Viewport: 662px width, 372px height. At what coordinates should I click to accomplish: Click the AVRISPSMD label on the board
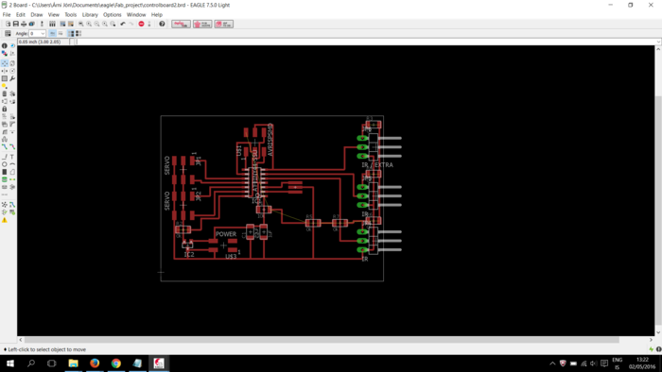pyautogui.click(x=270, y=140)
